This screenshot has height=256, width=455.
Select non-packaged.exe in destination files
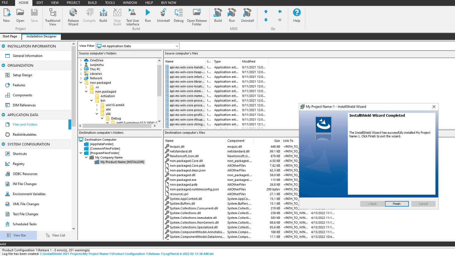click(x=183, y=180)
